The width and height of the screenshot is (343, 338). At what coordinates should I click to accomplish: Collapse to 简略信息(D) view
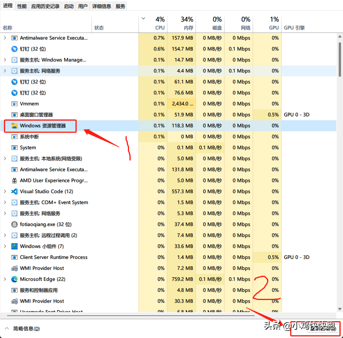tap(22, 329)
